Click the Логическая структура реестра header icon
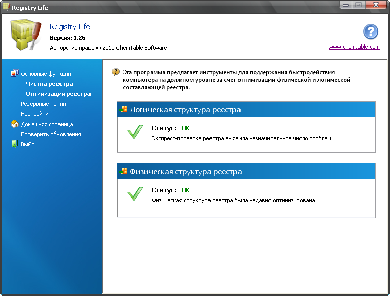The width and height of the screenshot is (390, 296). click(124, 109)
